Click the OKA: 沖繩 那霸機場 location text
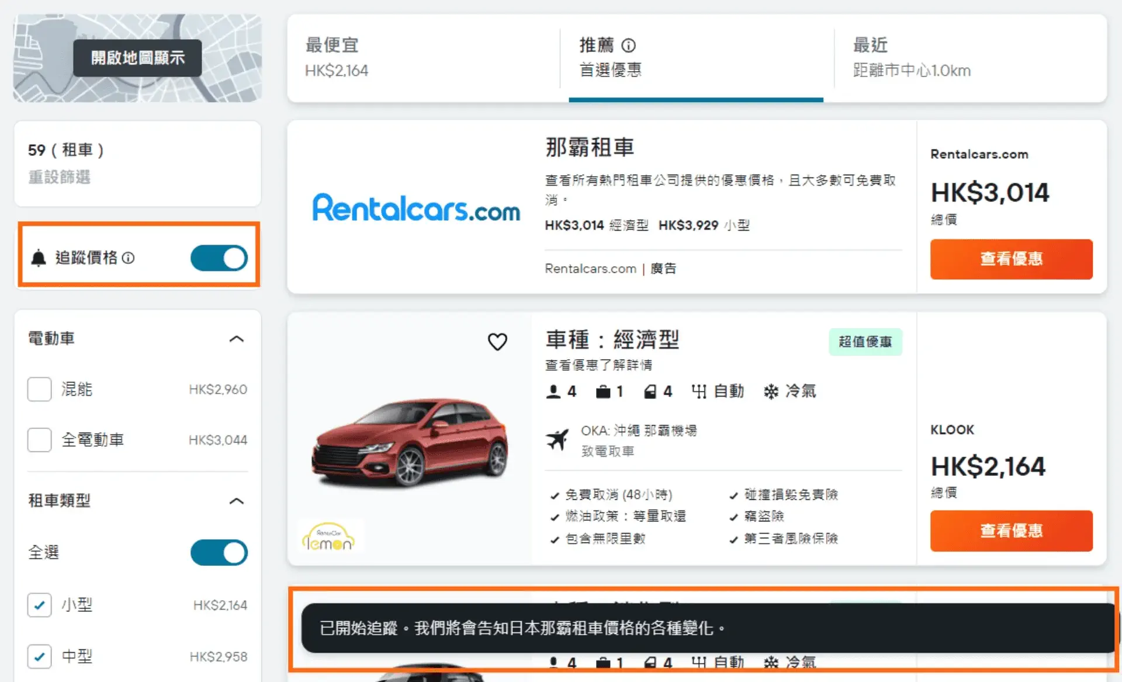1122x682 pixels. [639, 431]
